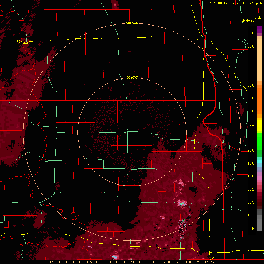Pick the cyan band of the color scale
This screenshot has height=264, width=264.
pyautogui.click(x=259, y=161)
